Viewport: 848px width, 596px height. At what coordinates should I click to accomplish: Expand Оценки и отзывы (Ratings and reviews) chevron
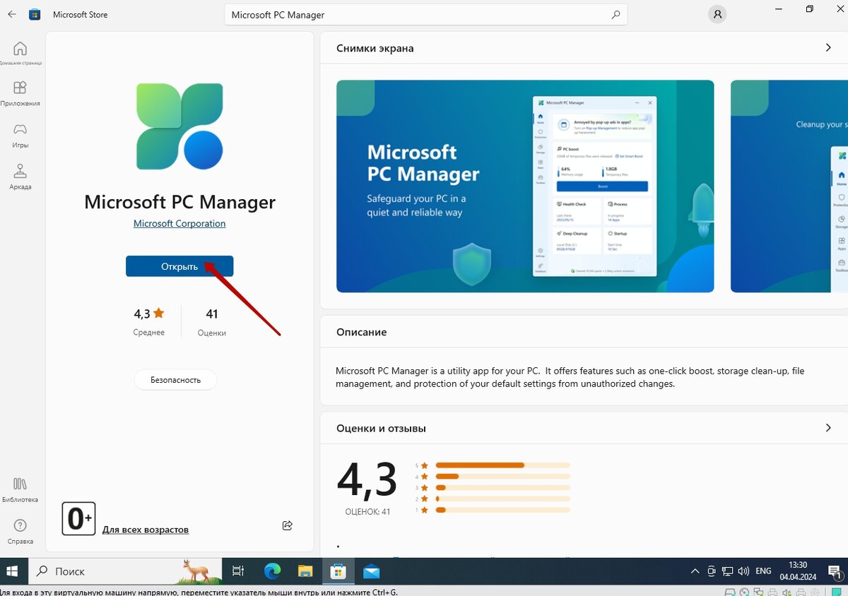coord(828,428)
